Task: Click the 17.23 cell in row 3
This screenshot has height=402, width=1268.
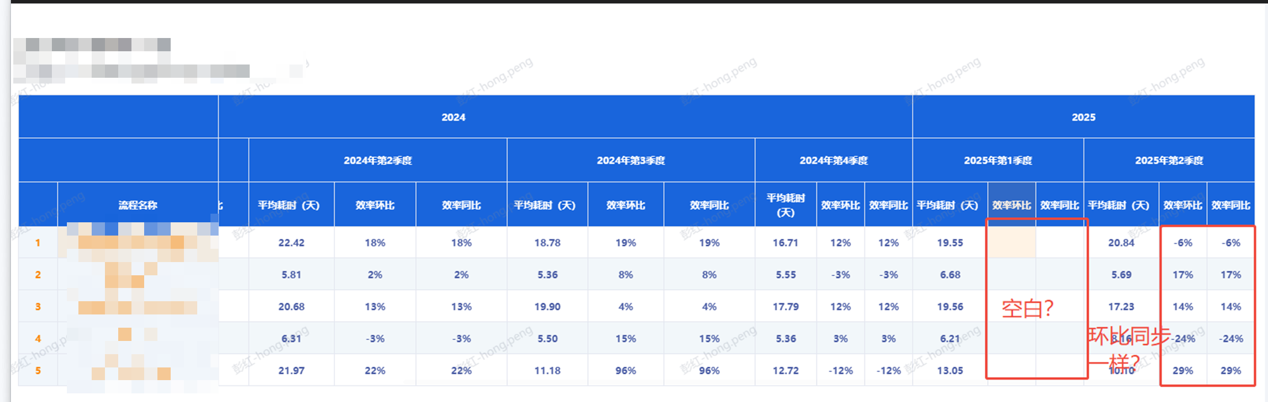Action: pyautogui.click(x=1122, y=306)
